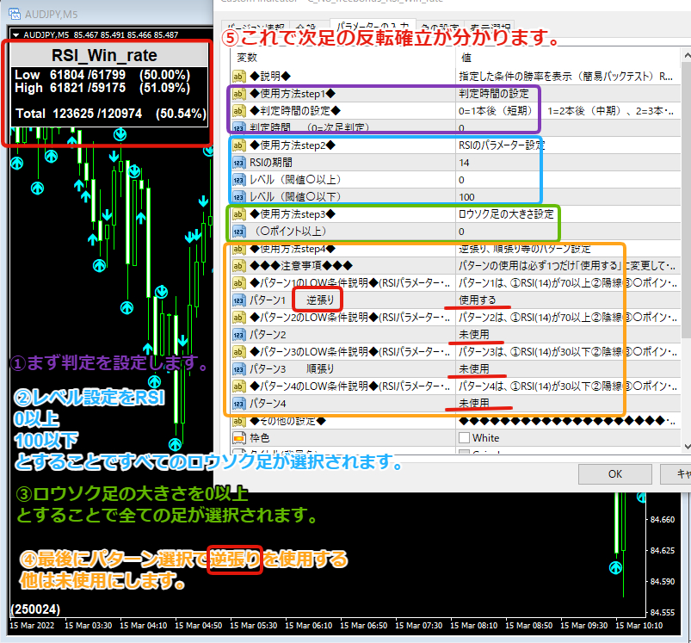Click the White color swatch for 枠色

point(464,437)
